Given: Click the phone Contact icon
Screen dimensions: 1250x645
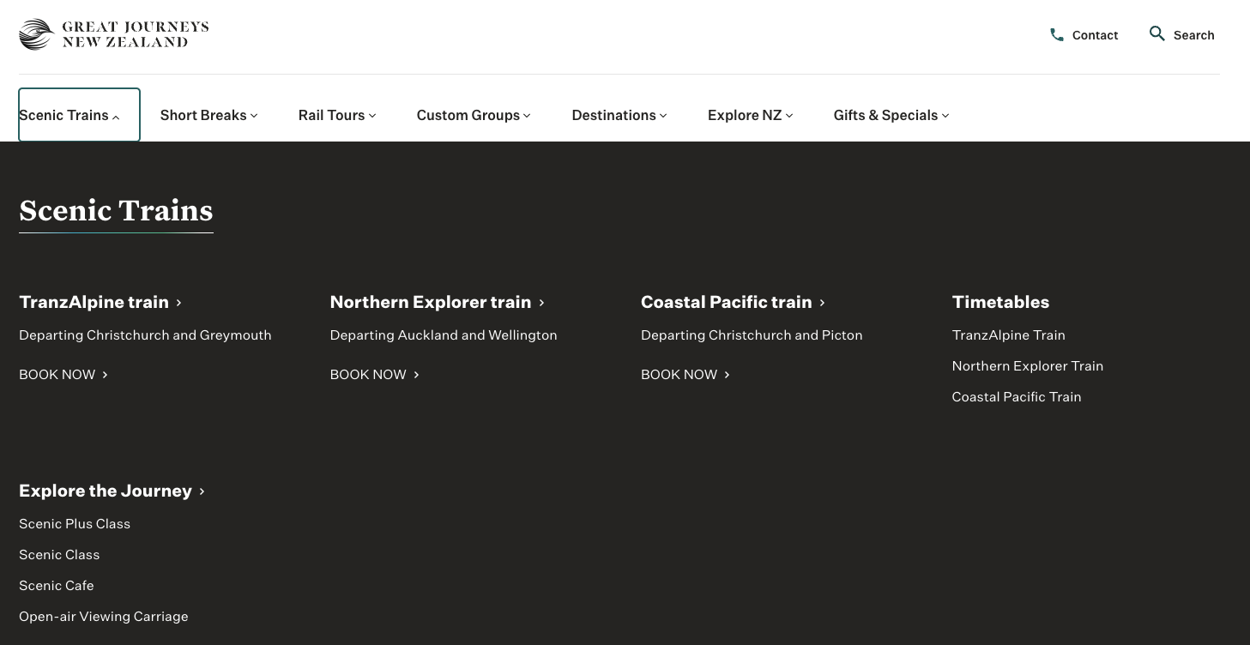Looking at the screenshot, I should point(1057,35).
